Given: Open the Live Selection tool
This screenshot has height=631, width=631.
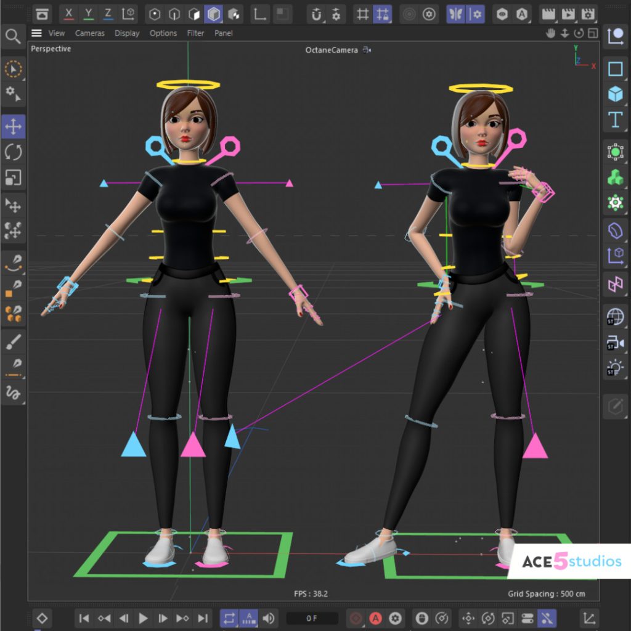Looking at the screenshot, I should [13, 70].
